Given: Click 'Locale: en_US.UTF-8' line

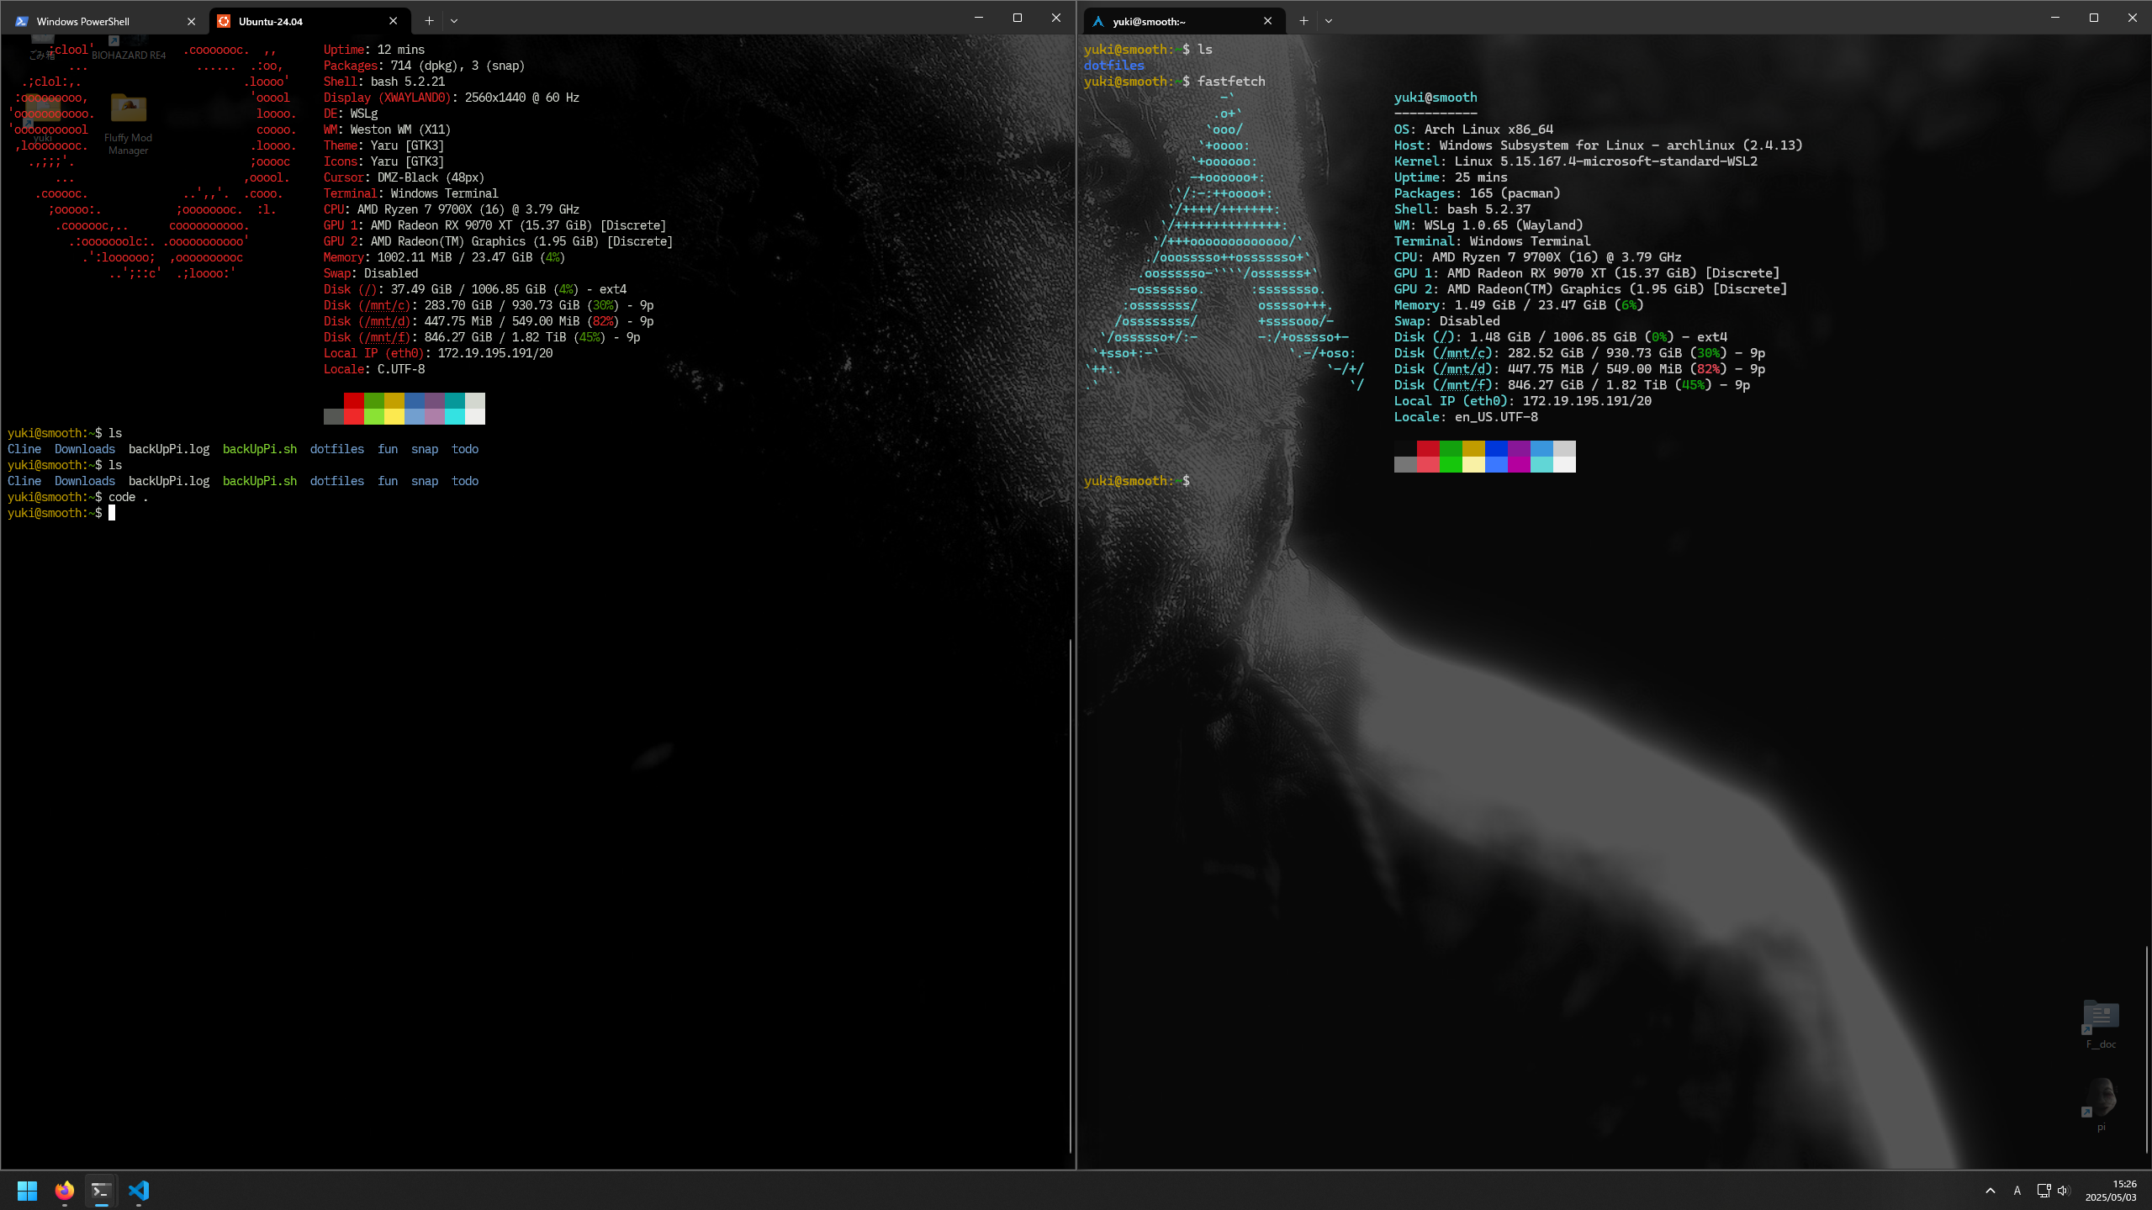Looking at the screenshot, I should 1466,417.
